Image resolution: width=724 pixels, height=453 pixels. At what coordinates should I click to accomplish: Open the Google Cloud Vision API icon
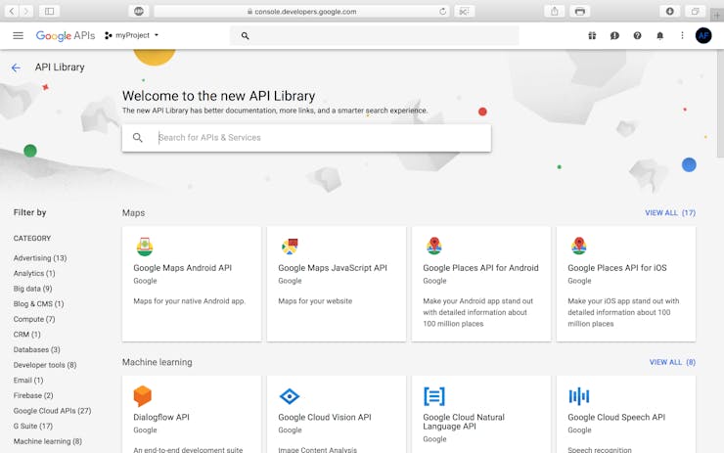point(290,396)
